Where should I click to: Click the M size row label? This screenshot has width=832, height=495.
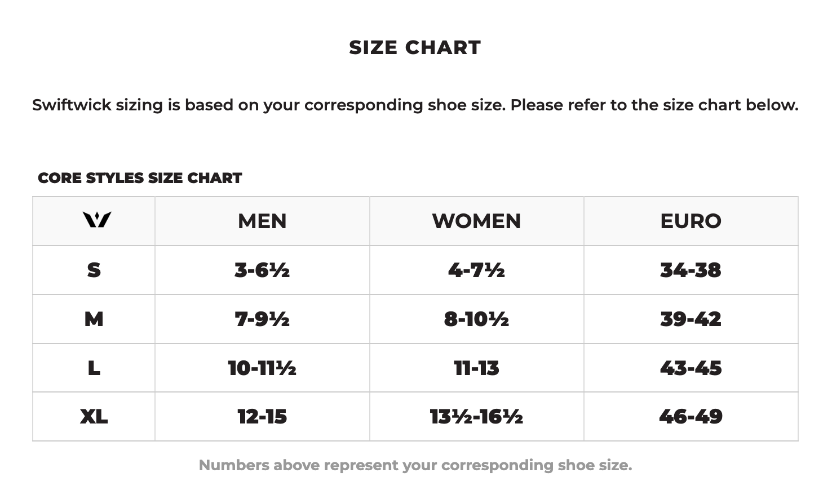(x=94, y=319)
